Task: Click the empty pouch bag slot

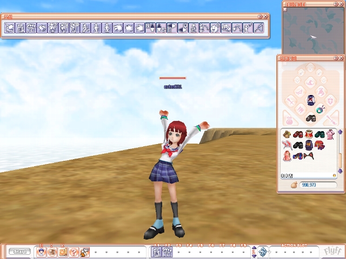Action: pos(290,119)
